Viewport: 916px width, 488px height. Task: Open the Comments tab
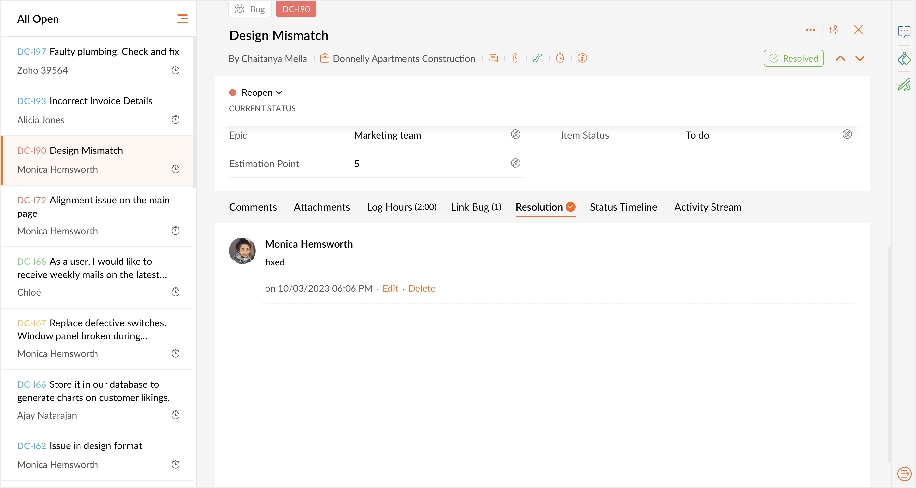coord(253,207)
